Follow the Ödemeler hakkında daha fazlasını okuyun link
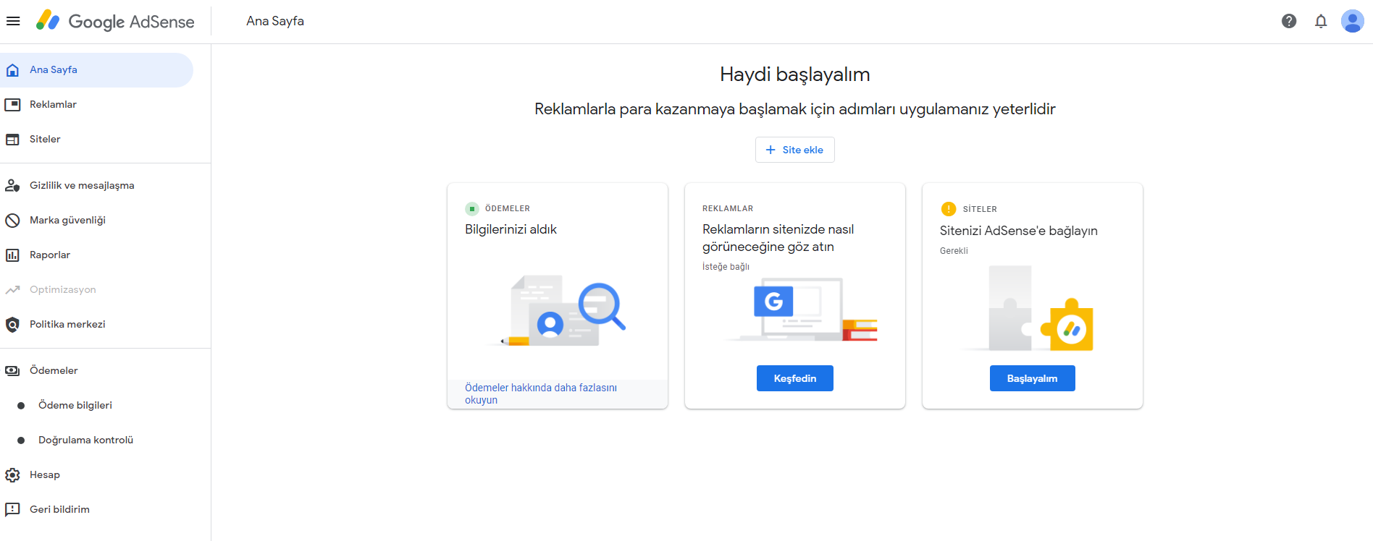1373x541 pixels. [541, 394]
